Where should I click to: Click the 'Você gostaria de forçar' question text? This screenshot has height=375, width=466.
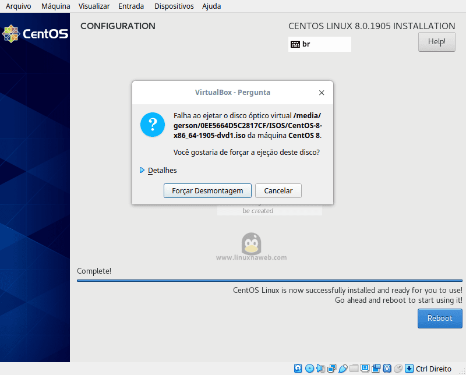pos(246,153)
